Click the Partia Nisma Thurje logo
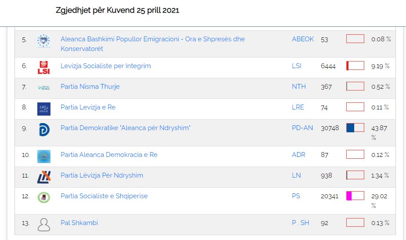Image resolution: width=406 pixels, height=240 pixels. (43, 87)
